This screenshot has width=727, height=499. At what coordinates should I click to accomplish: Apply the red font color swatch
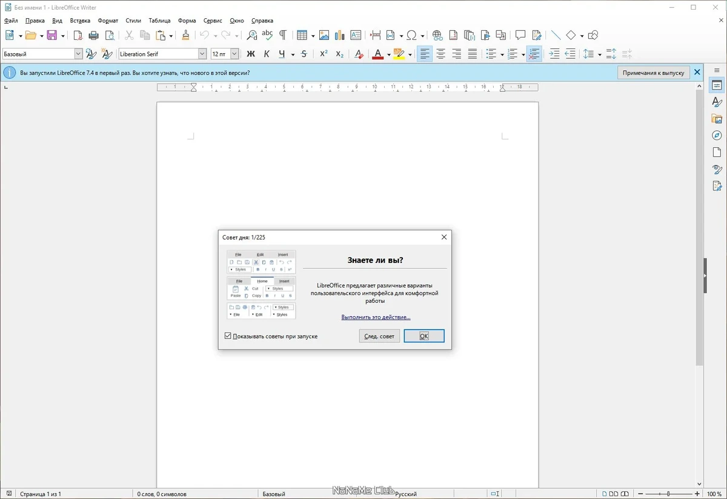coord(378,54)
